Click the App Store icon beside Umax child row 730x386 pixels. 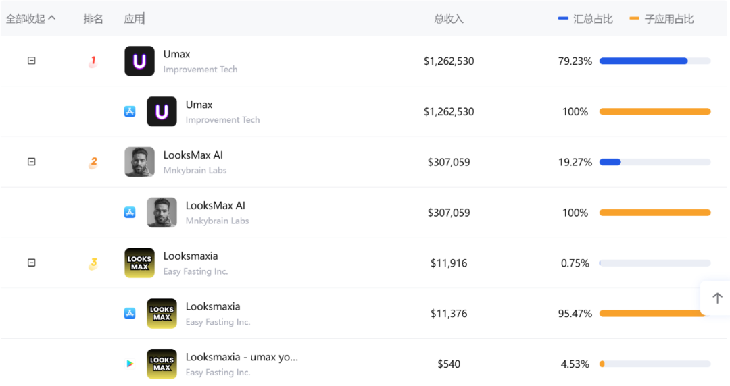130,111
